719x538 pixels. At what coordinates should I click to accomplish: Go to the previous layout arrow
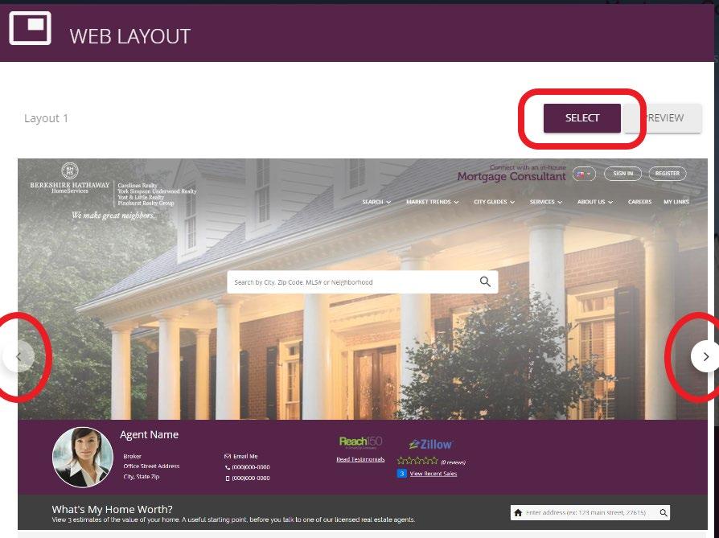[x=18, y=356]
